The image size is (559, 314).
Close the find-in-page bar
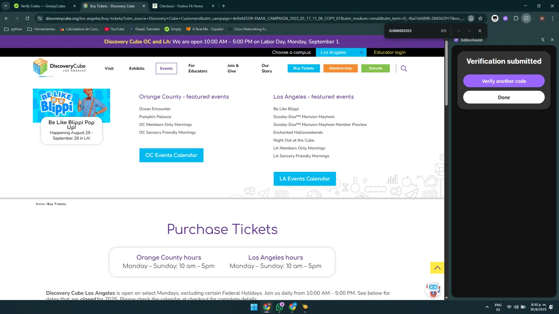tap(480, 31)
